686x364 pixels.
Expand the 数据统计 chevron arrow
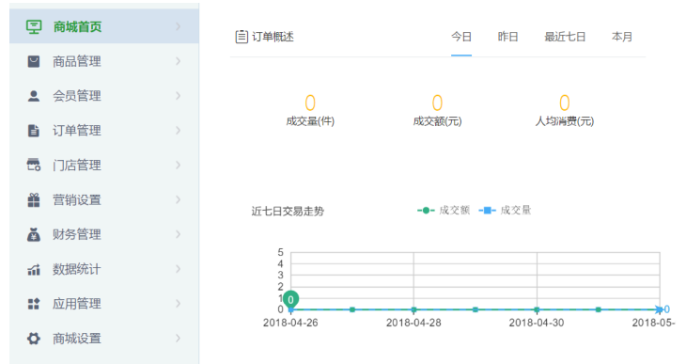point(178,269)
